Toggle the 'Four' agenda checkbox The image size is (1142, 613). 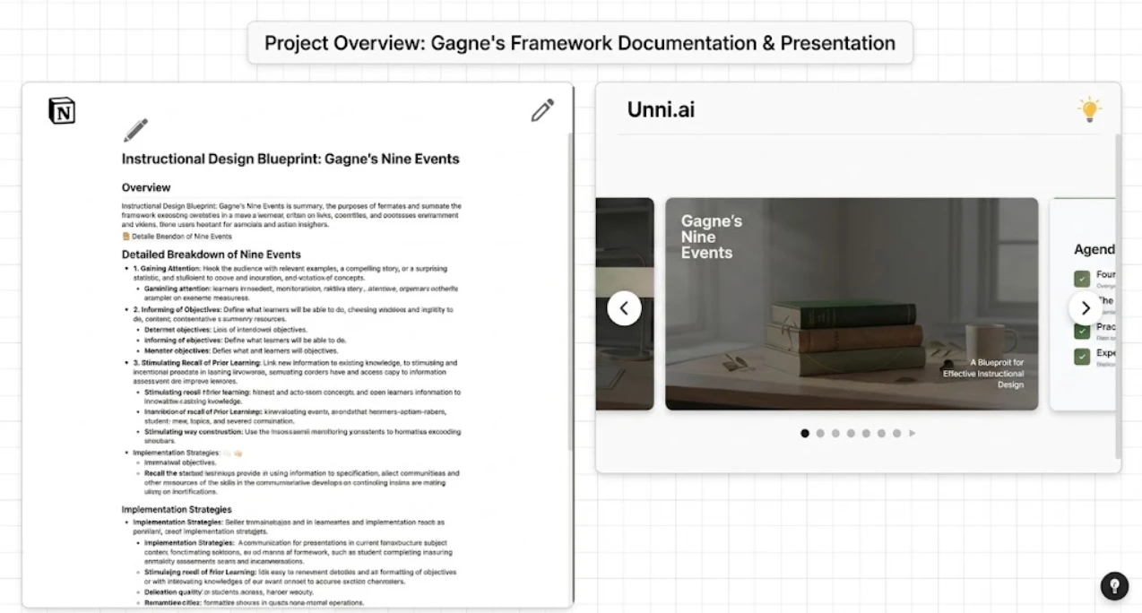pyautogui.click(x=1082, y=279)
